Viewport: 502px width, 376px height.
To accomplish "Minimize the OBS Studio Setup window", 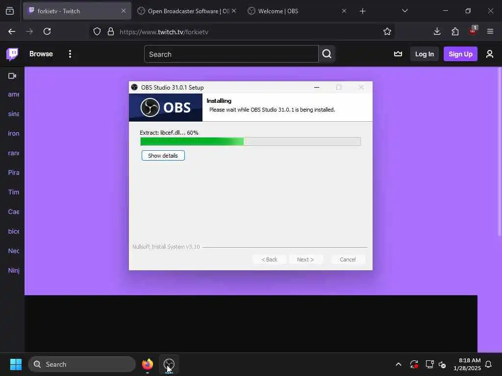I will pos(317,87).
